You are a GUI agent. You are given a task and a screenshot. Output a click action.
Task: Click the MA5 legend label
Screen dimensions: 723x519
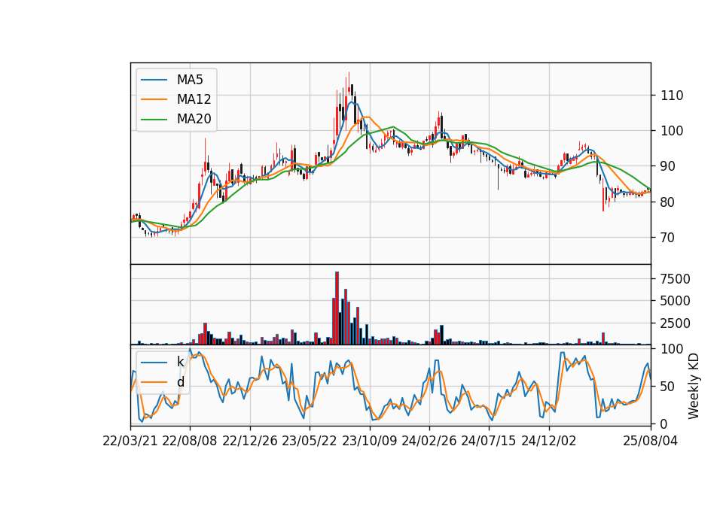click(190, 80)
